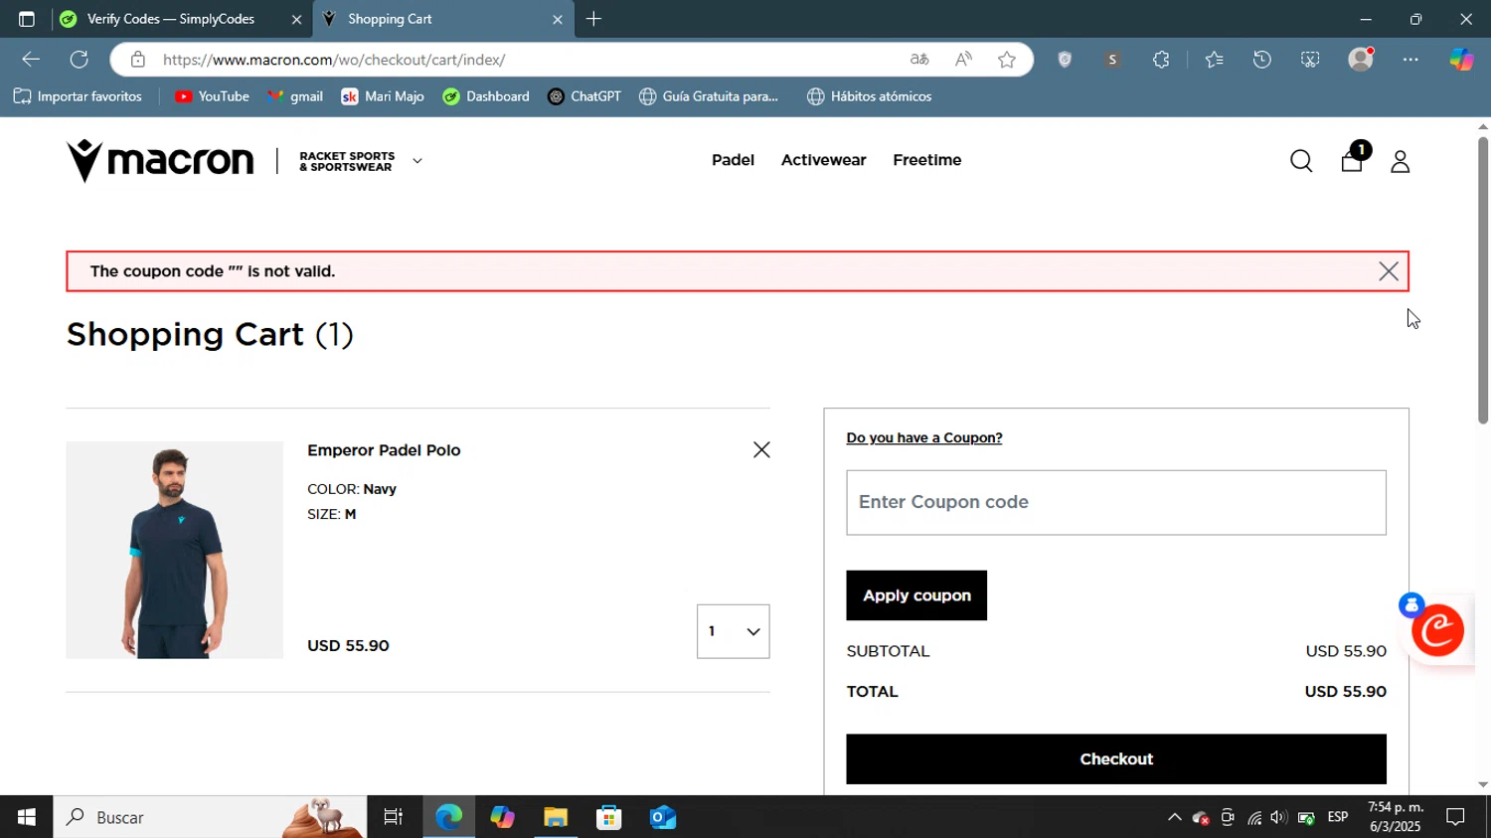This screenshot has width=1491, height=838.
Task: Open the quantity dropdown for the polo
Action: pyautogui.click(x=734, y=631)
